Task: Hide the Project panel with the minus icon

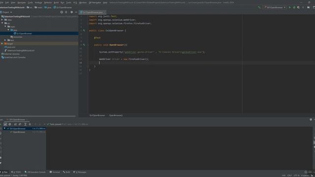Action: tap(76, 12)
